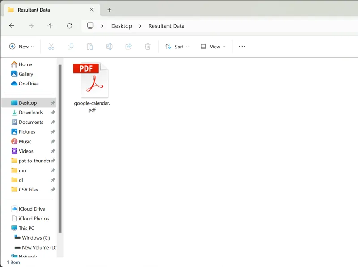The width and height of the screenshot is (358, 267).
Task: Open the View layout dropdown
Action: (213, 47)
